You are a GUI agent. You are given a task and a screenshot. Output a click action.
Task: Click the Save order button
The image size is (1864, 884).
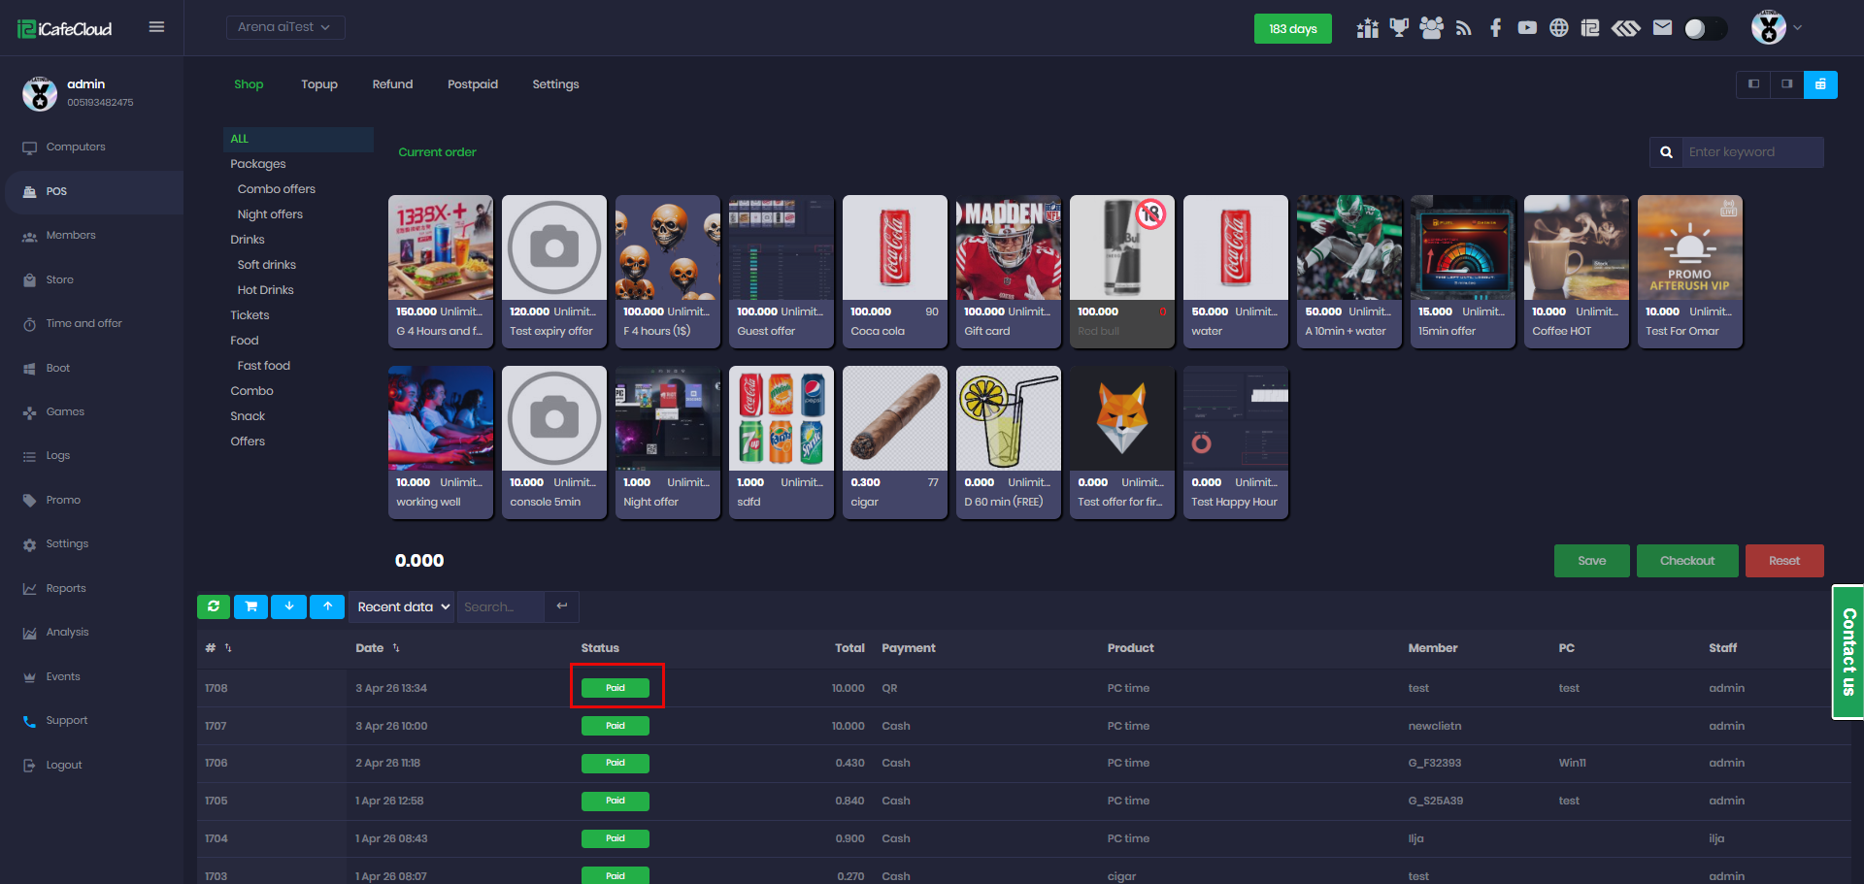[x=1591, y=561]
